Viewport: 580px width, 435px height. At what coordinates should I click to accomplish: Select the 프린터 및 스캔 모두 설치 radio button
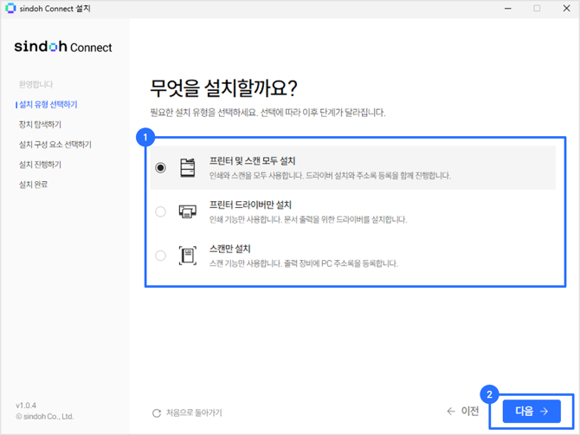tap(160, 168)
